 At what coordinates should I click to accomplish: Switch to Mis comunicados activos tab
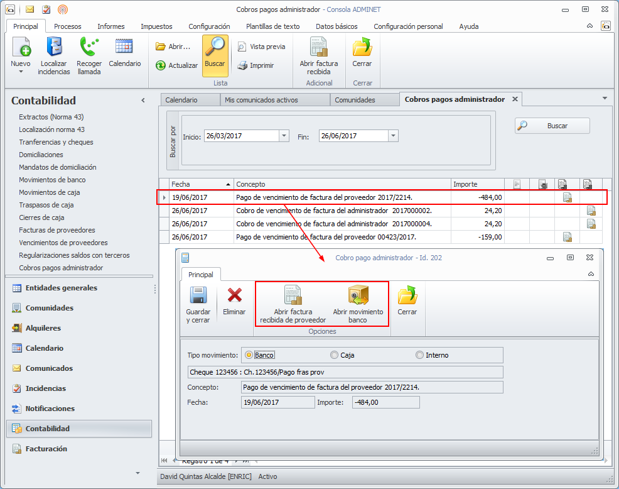[275, 99]
